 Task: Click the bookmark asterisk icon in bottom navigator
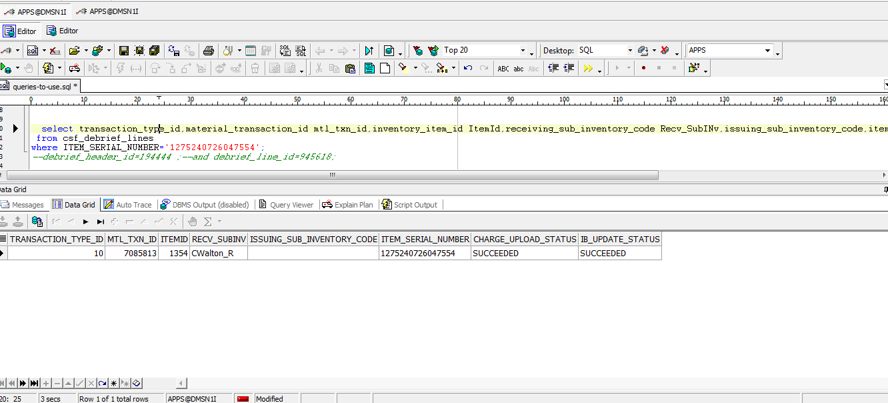[x=114, y=383]
